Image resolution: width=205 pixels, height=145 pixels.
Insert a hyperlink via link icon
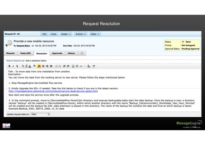(x=81, y=66)
